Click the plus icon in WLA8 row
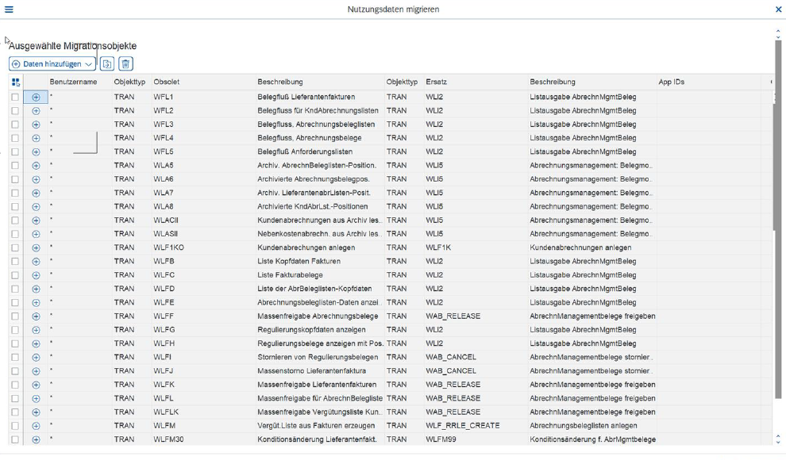Viewport: 786px width, 460px height. pos(36,207)
